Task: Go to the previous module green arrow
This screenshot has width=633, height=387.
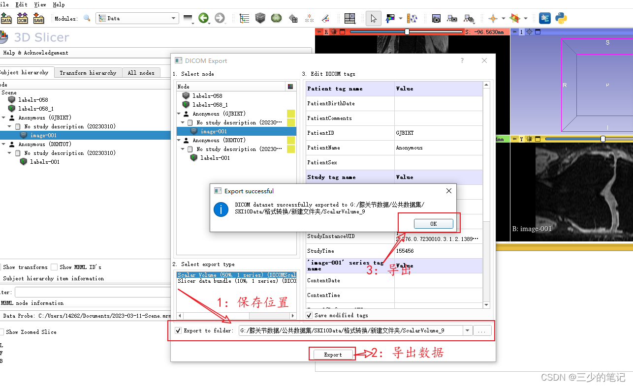Action: [203, 18]
